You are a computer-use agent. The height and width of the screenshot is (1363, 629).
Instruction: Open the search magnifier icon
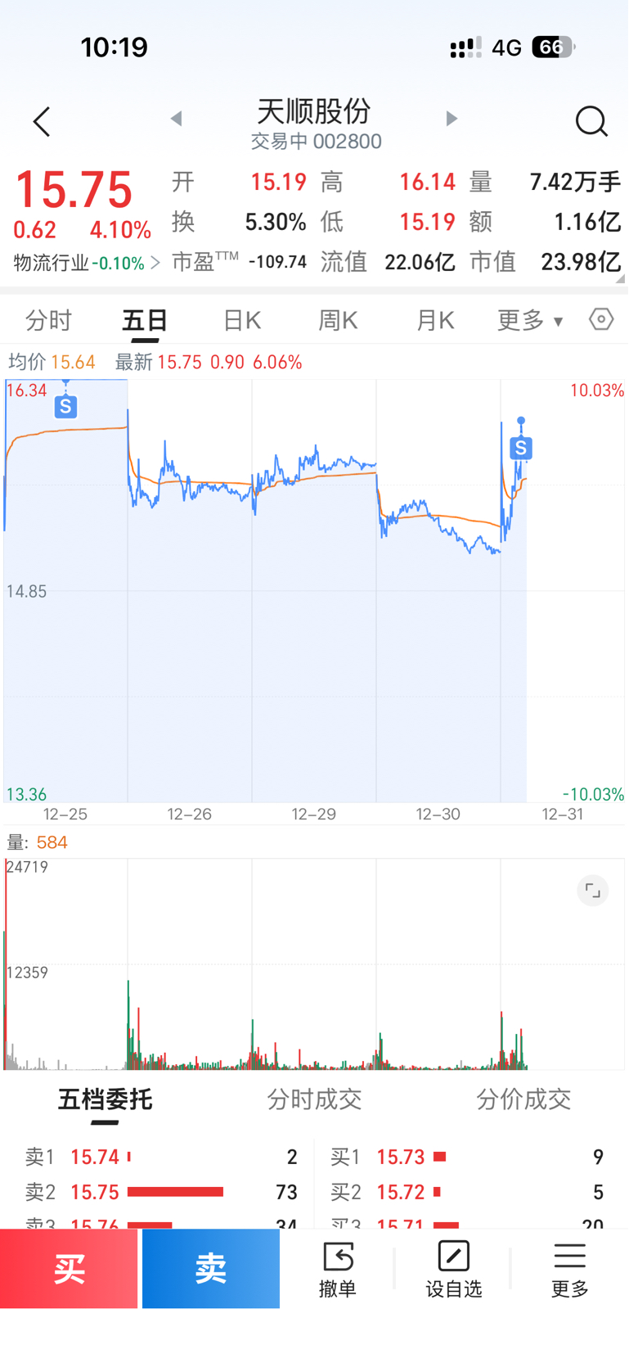(x=591, y=122)
